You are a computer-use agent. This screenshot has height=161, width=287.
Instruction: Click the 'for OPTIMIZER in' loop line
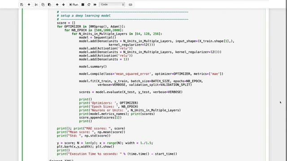[x=91, y=27]
